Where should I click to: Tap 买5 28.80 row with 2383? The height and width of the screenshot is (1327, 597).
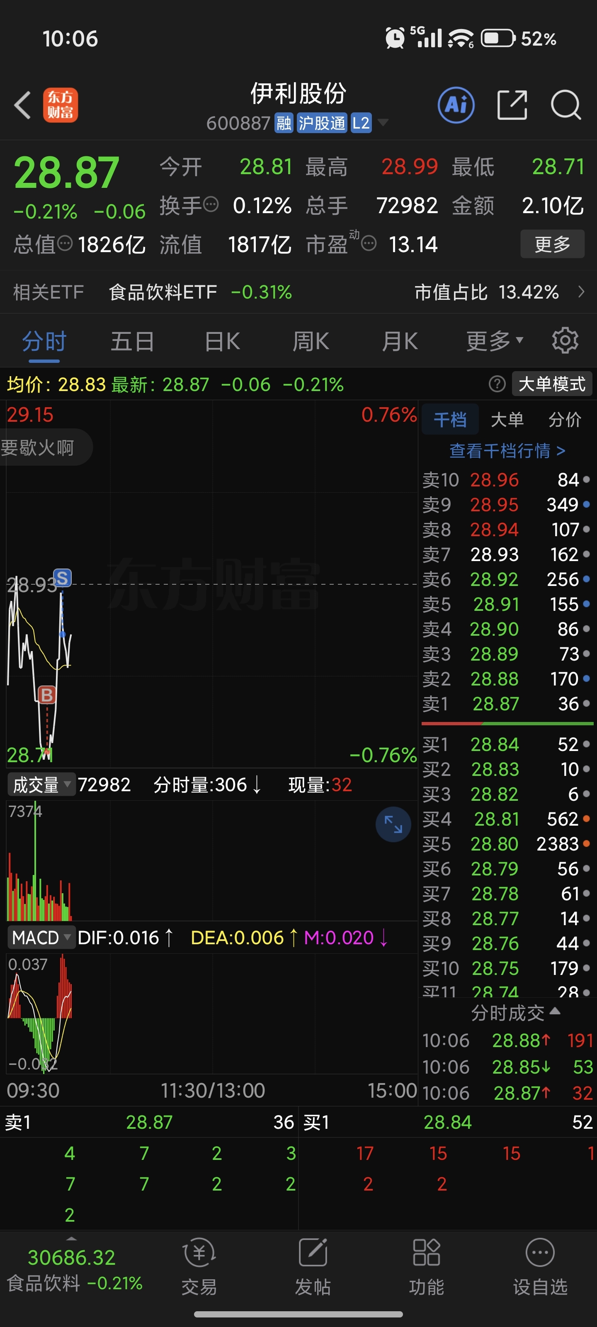[x=507, y=843]
